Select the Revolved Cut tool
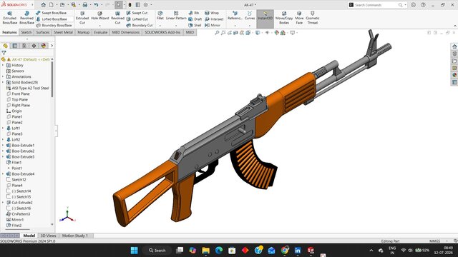The width and height of the screenshot is (458, 257). coord(117,18)
